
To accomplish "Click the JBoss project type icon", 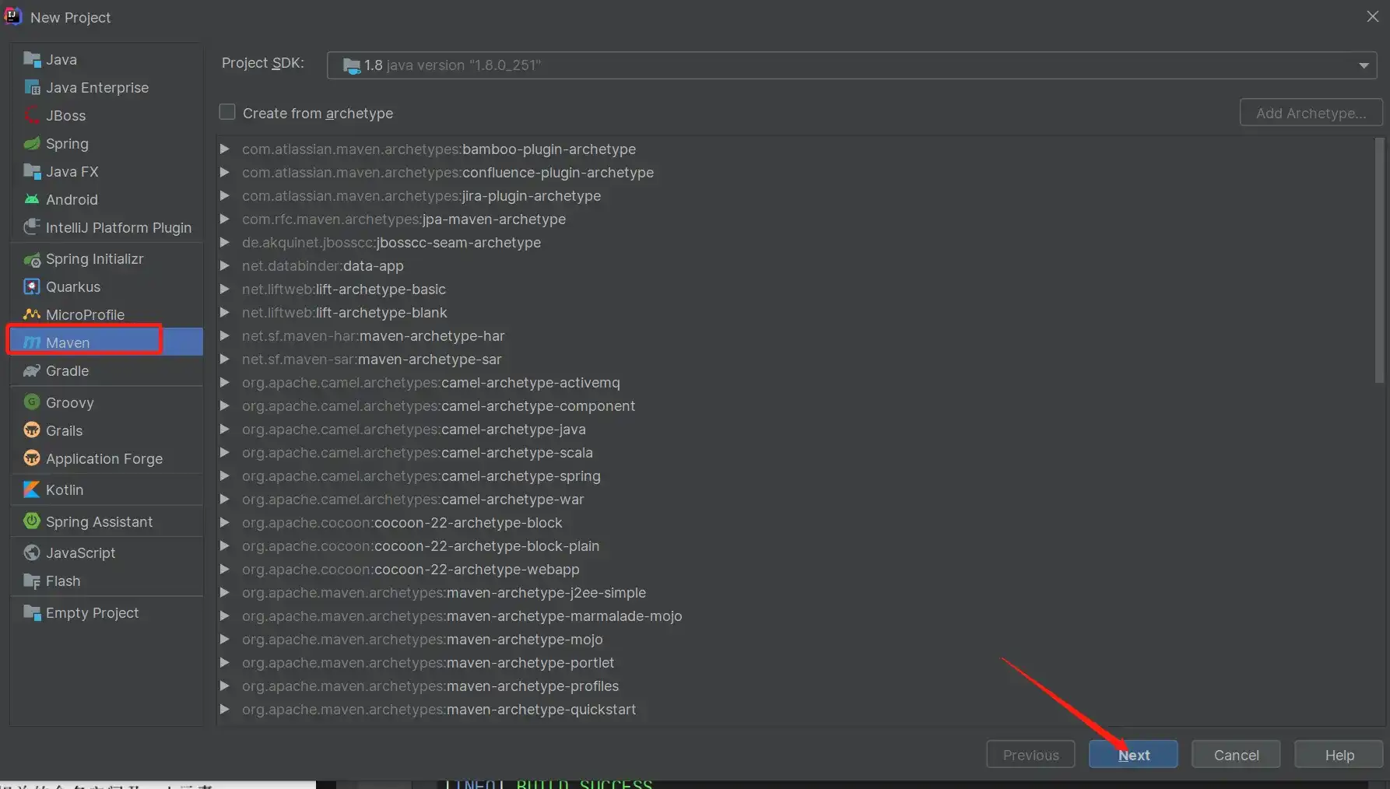I will 32,115.
